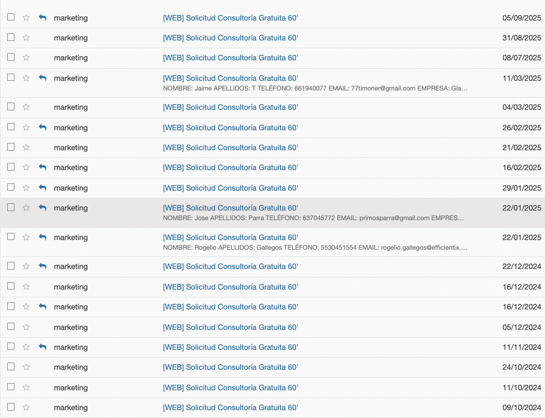Click the reply arrow on the 26/02/2025 email
This screenshot has height=418, width=545.
(42, 127)
